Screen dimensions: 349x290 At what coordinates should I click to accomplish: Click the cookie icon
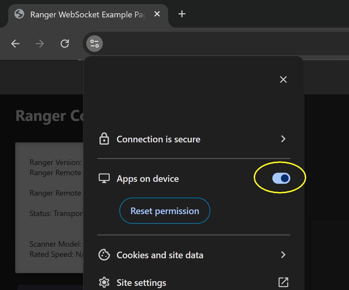(x=104, y=255)
